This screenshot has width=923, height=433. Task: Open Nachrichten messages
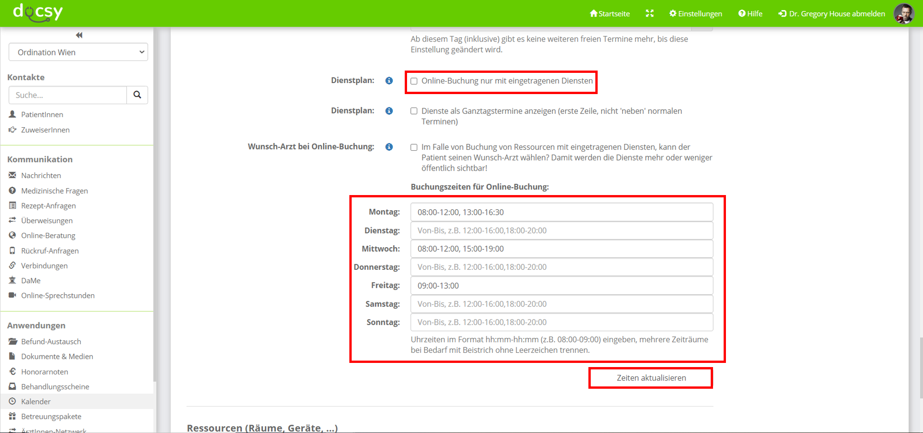coord(41,175)
